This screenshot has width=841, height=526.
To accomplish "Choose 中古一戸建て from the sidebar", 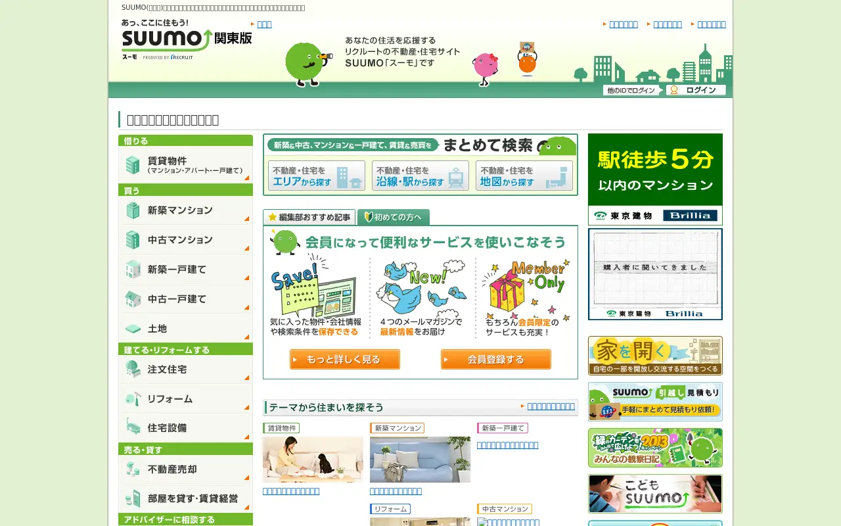I will 185,299.
